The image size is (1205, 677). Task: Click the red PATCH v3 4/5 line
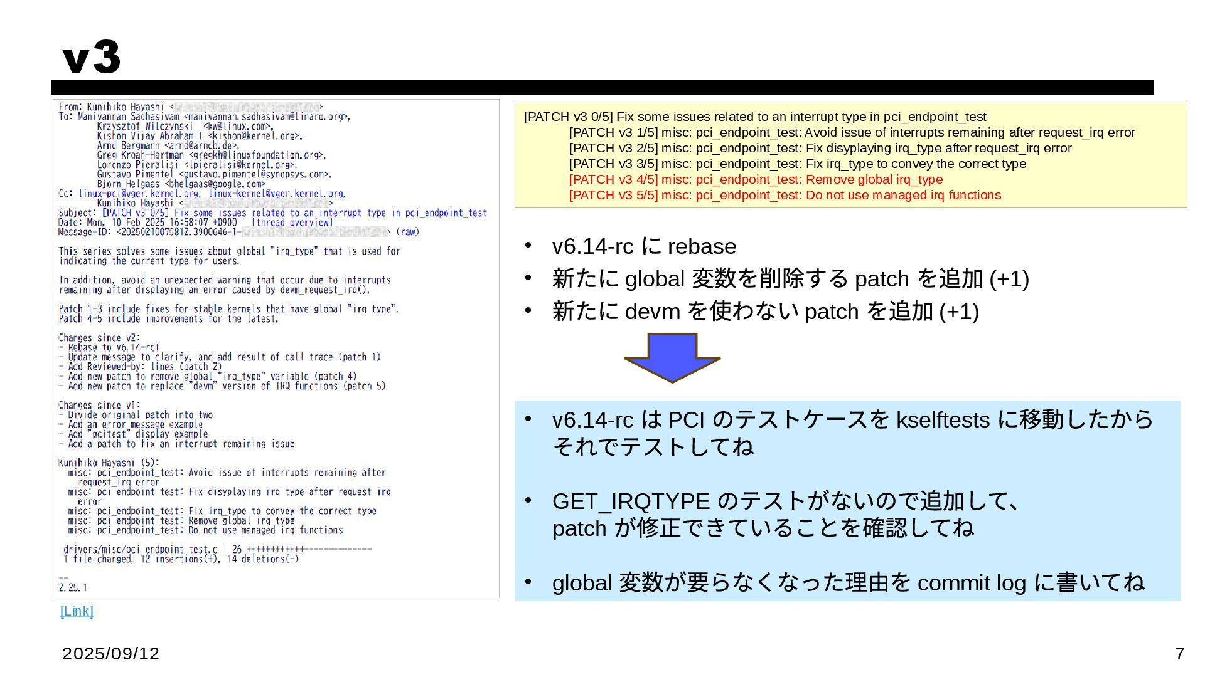click(756, 180)
